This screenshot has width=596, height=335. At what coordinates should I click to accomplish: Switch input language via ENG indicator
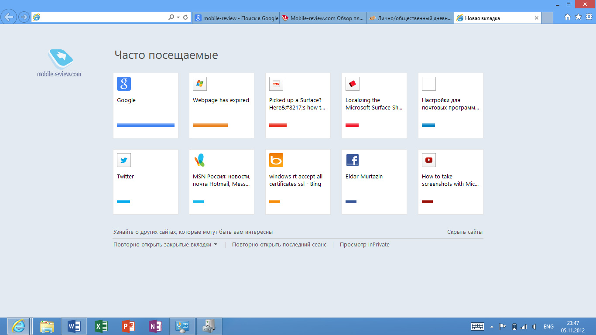(548, 327)
